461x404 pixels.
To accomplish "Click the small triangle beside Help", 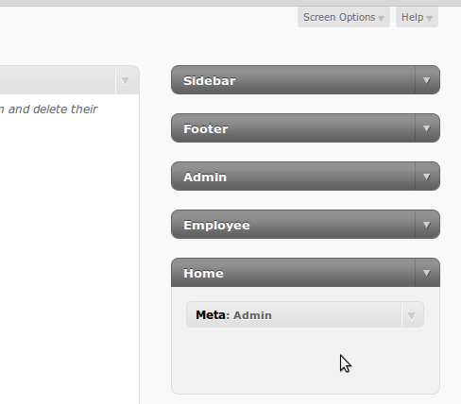I will click(430, 19).
